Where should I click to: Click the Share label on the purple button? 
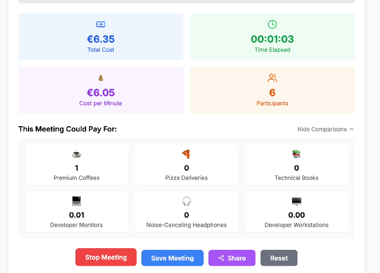pos(236,258)
